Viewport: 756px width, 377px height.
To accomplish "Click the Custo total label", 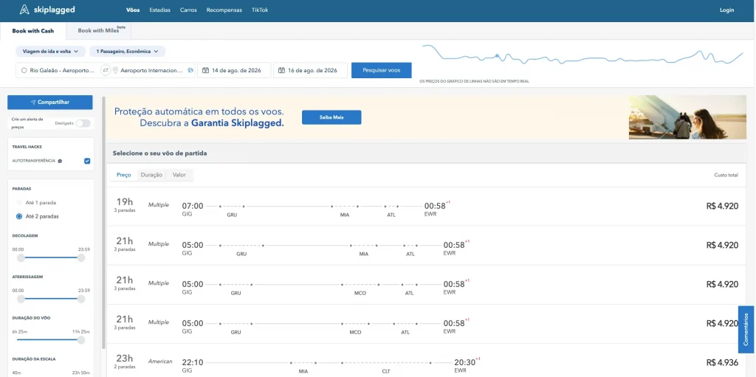I will coord(726,175).
